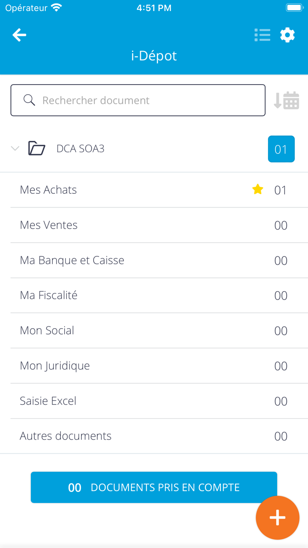
Task: Toggle the favorite star on Mes Achats
Action: coord(257,189)
